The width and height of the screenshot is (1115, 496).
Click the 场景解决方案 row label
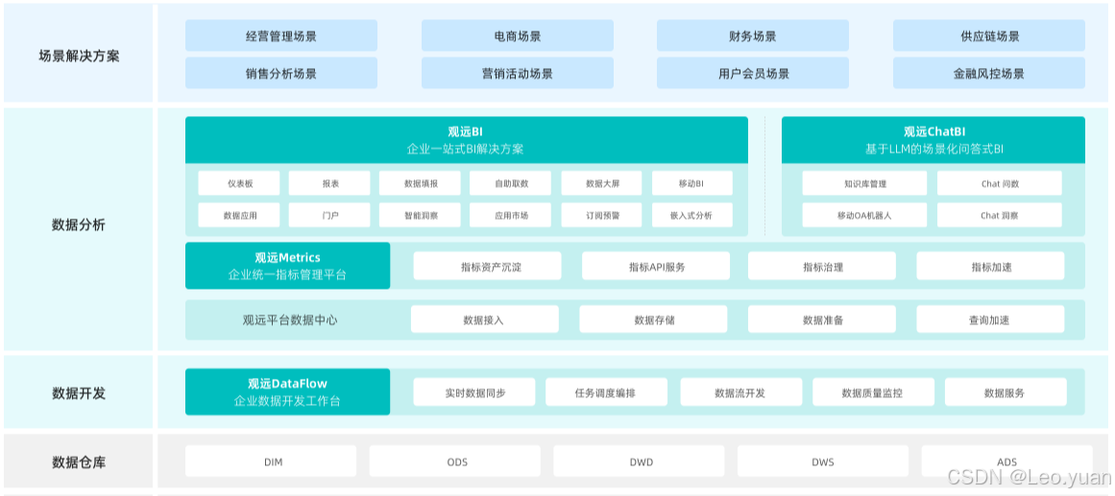click(x=79, y=57)
